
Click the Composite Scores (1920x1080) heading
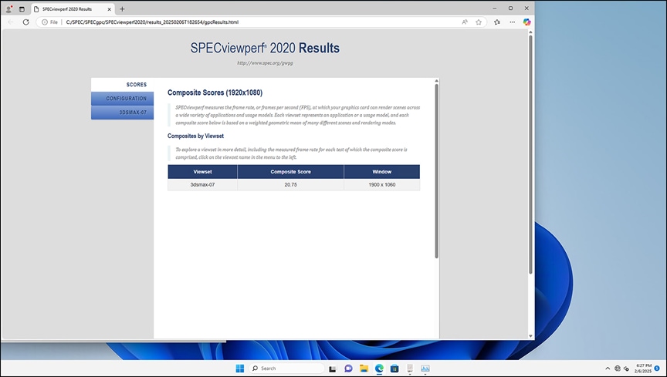[x=215, y=93]
